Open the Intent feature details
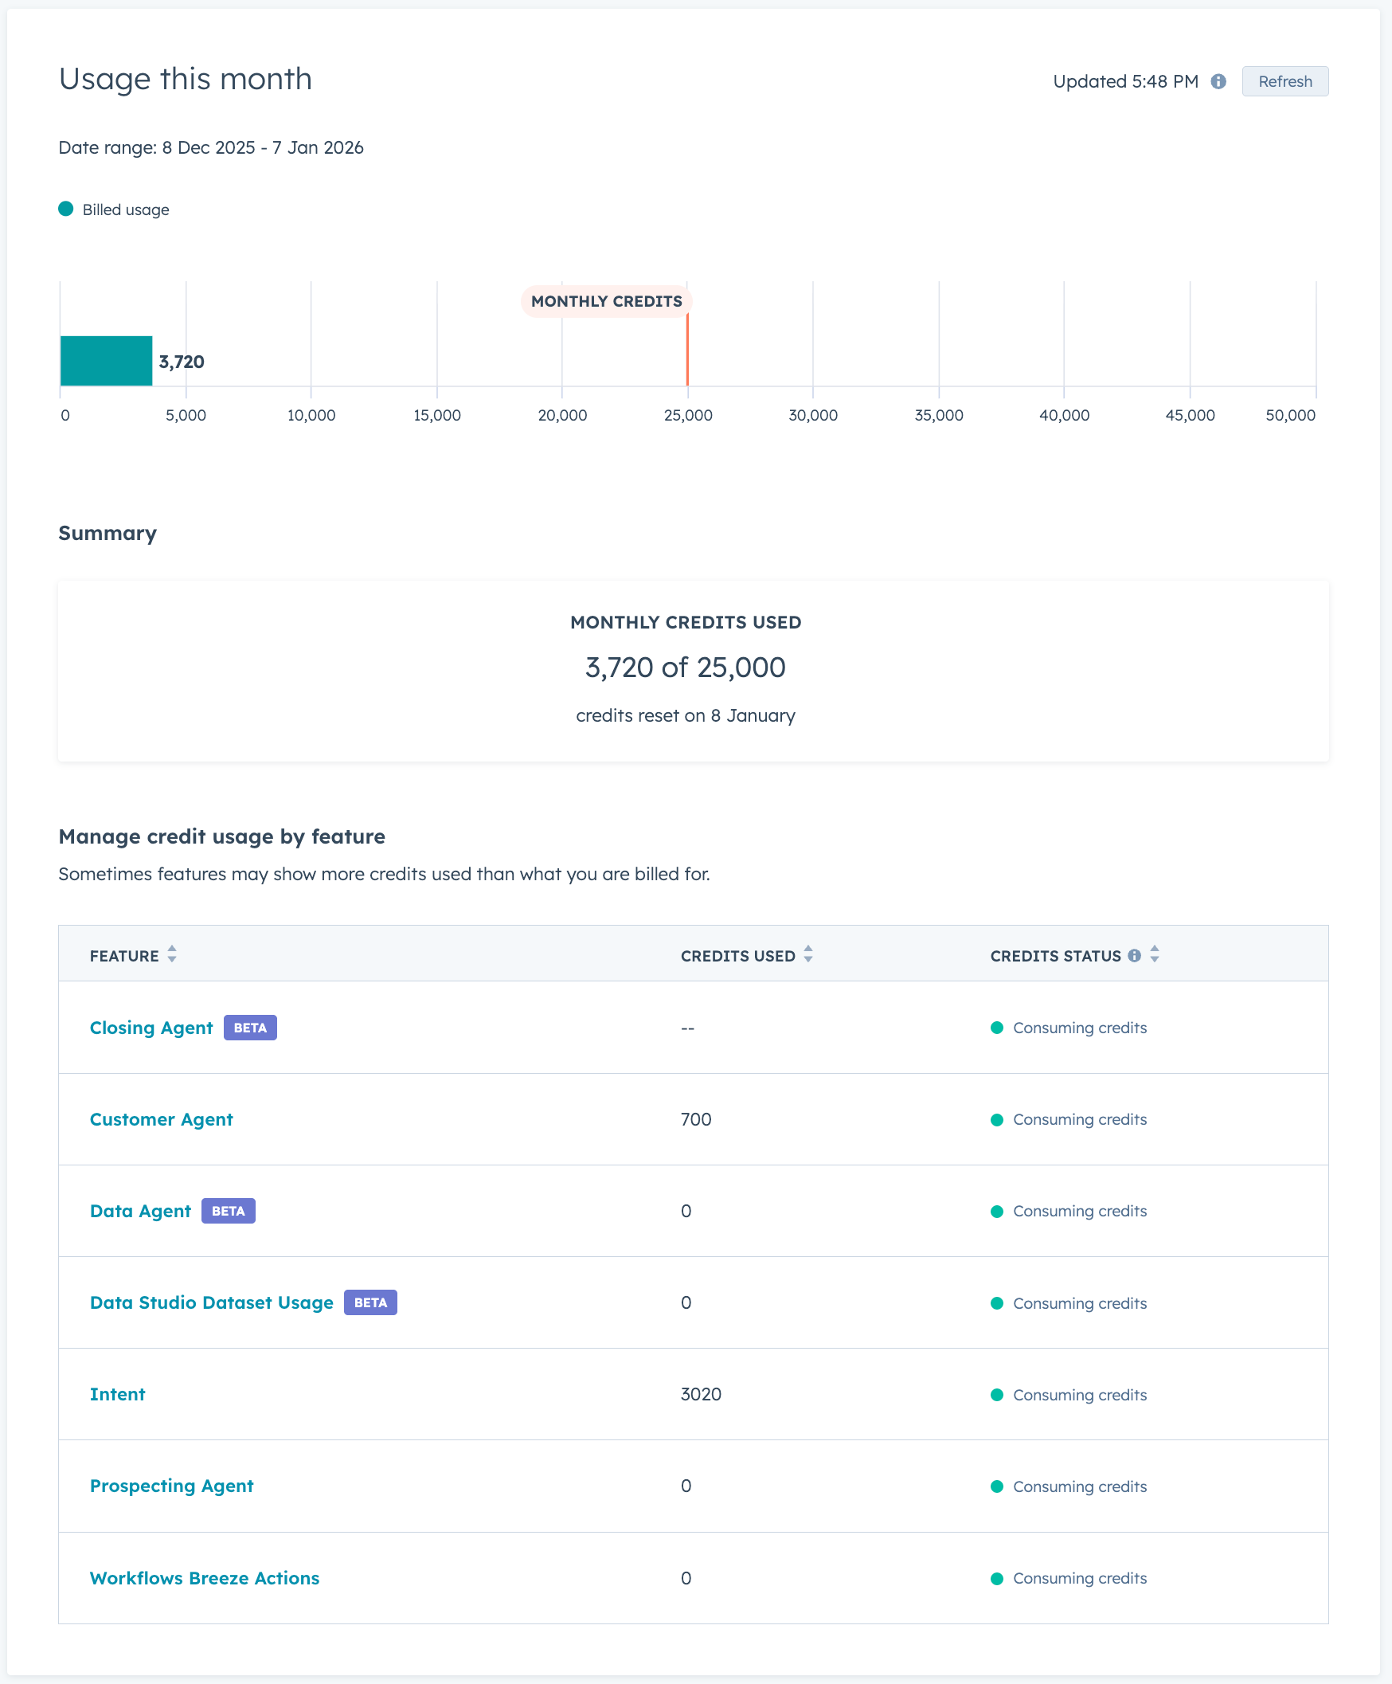The height and width of the screenshot is (1684, 1392). (117, 1395)
